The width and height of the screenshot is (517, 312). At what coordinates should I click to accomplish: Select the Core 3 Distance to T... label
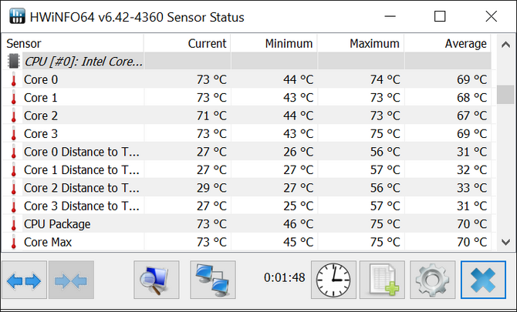[82, 206]
